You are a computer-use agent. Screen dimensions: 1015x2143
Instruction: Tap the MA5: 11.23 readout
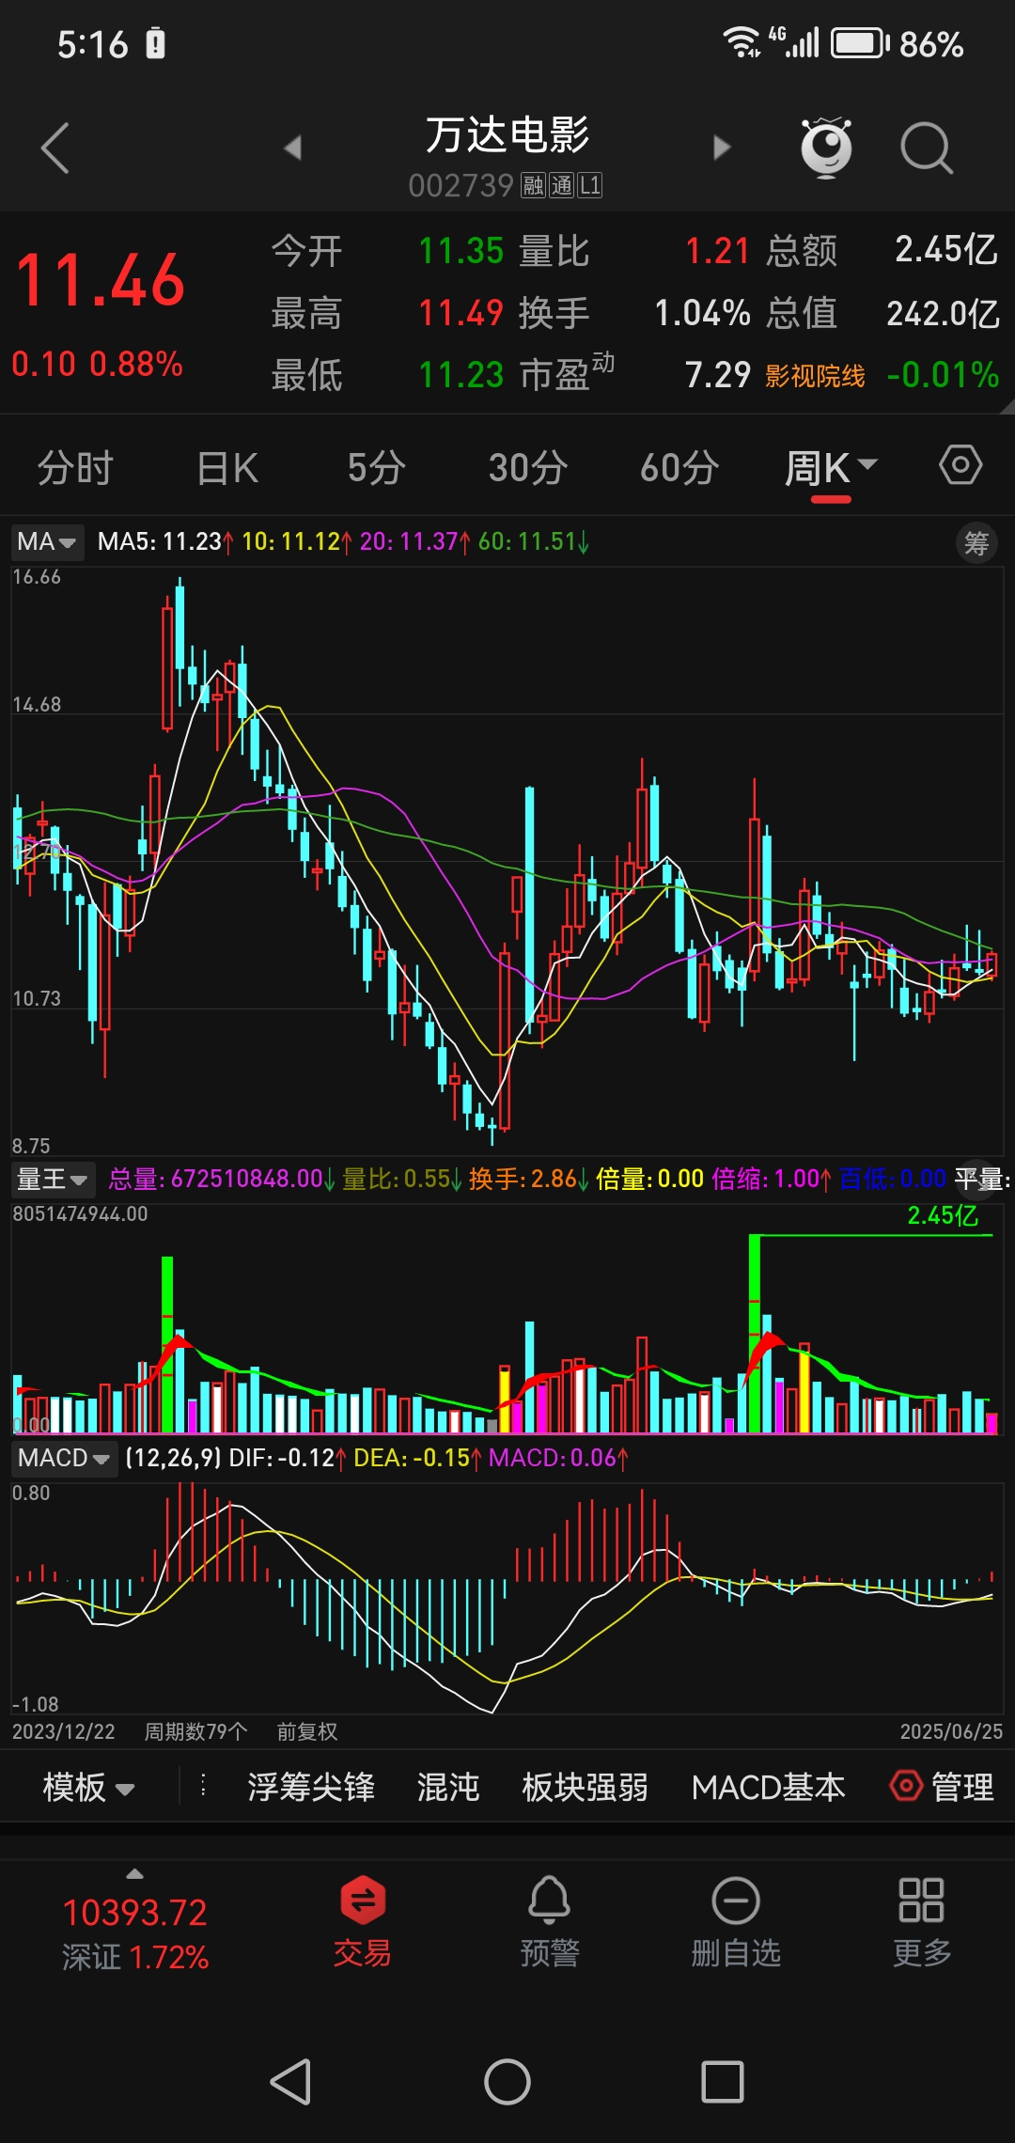[164, 541]
